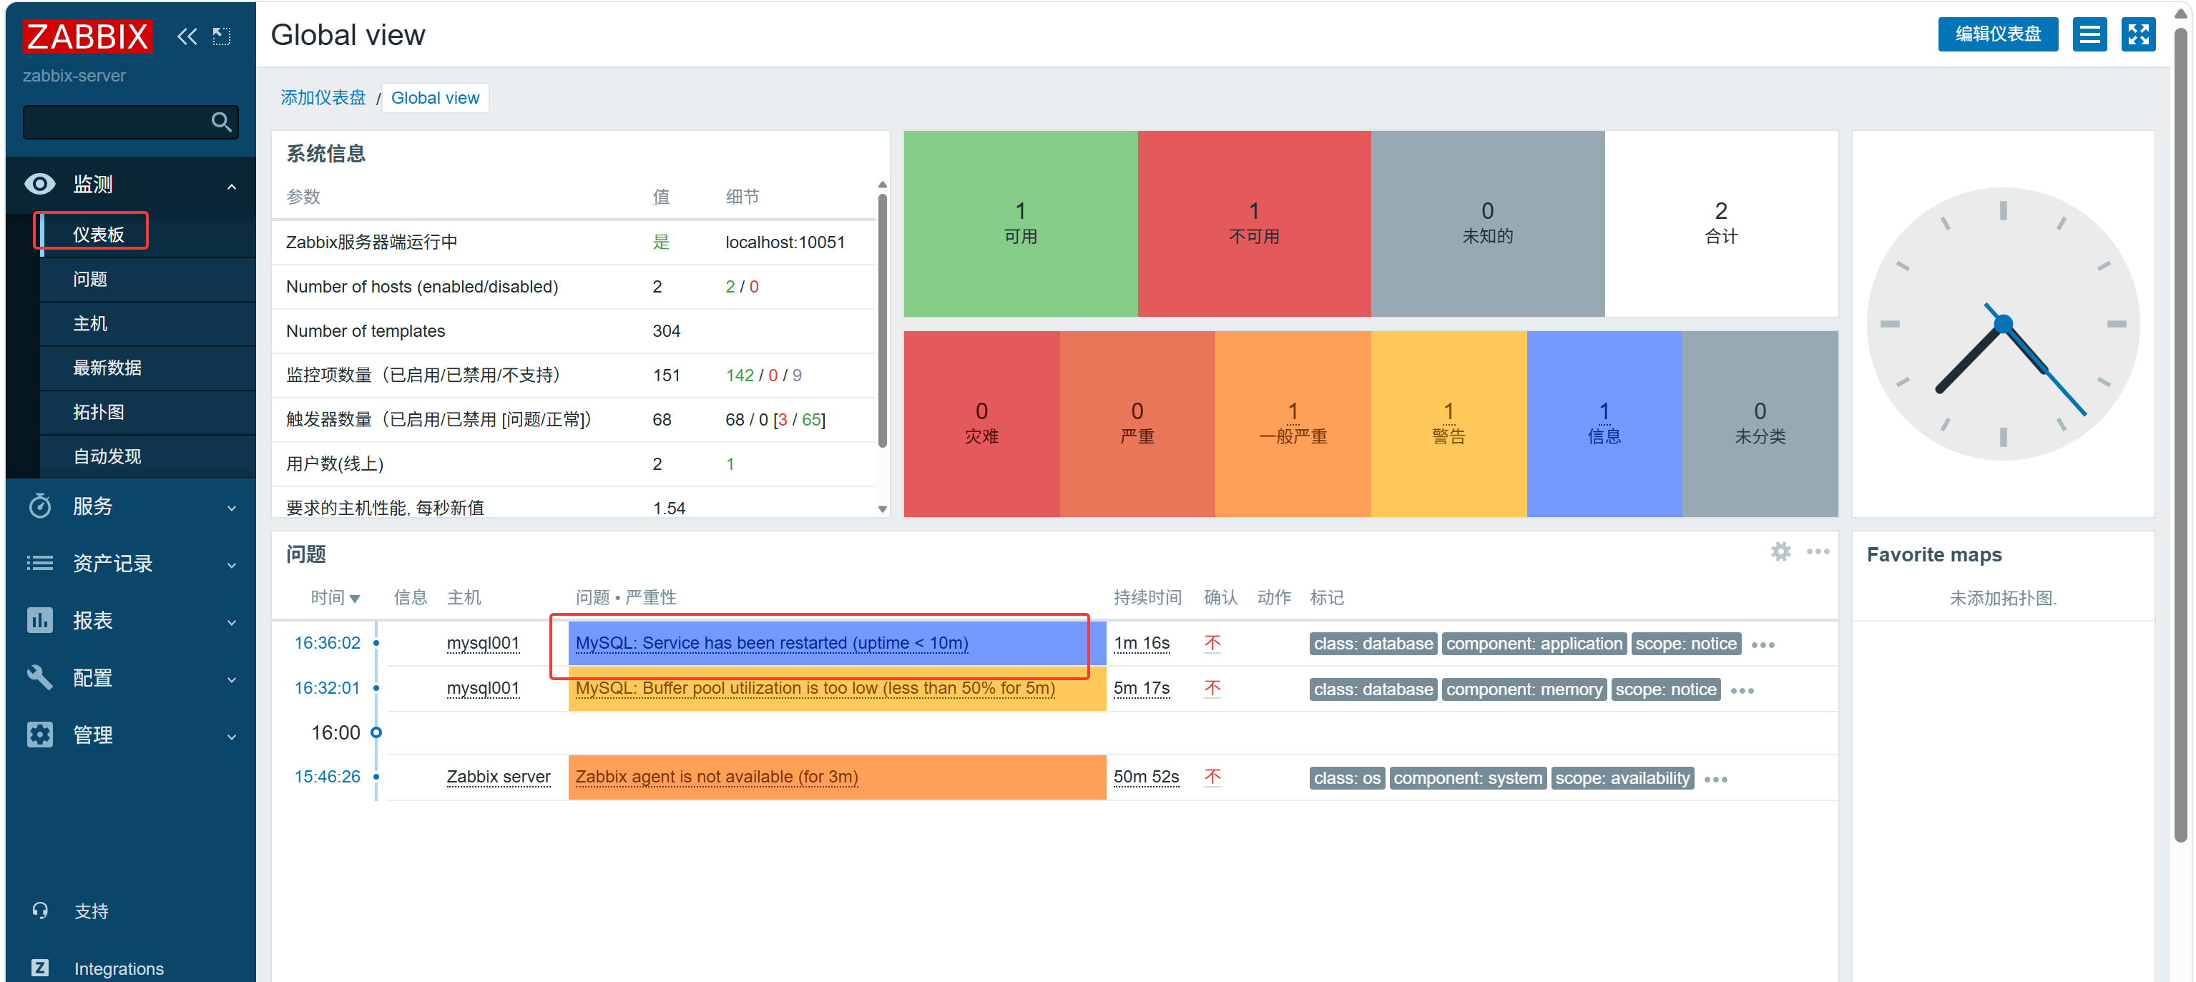Image resolution: width=2196 pixels, height=982 pixels.
Task: Click the class: os tag
Action: coord(1347,777)
